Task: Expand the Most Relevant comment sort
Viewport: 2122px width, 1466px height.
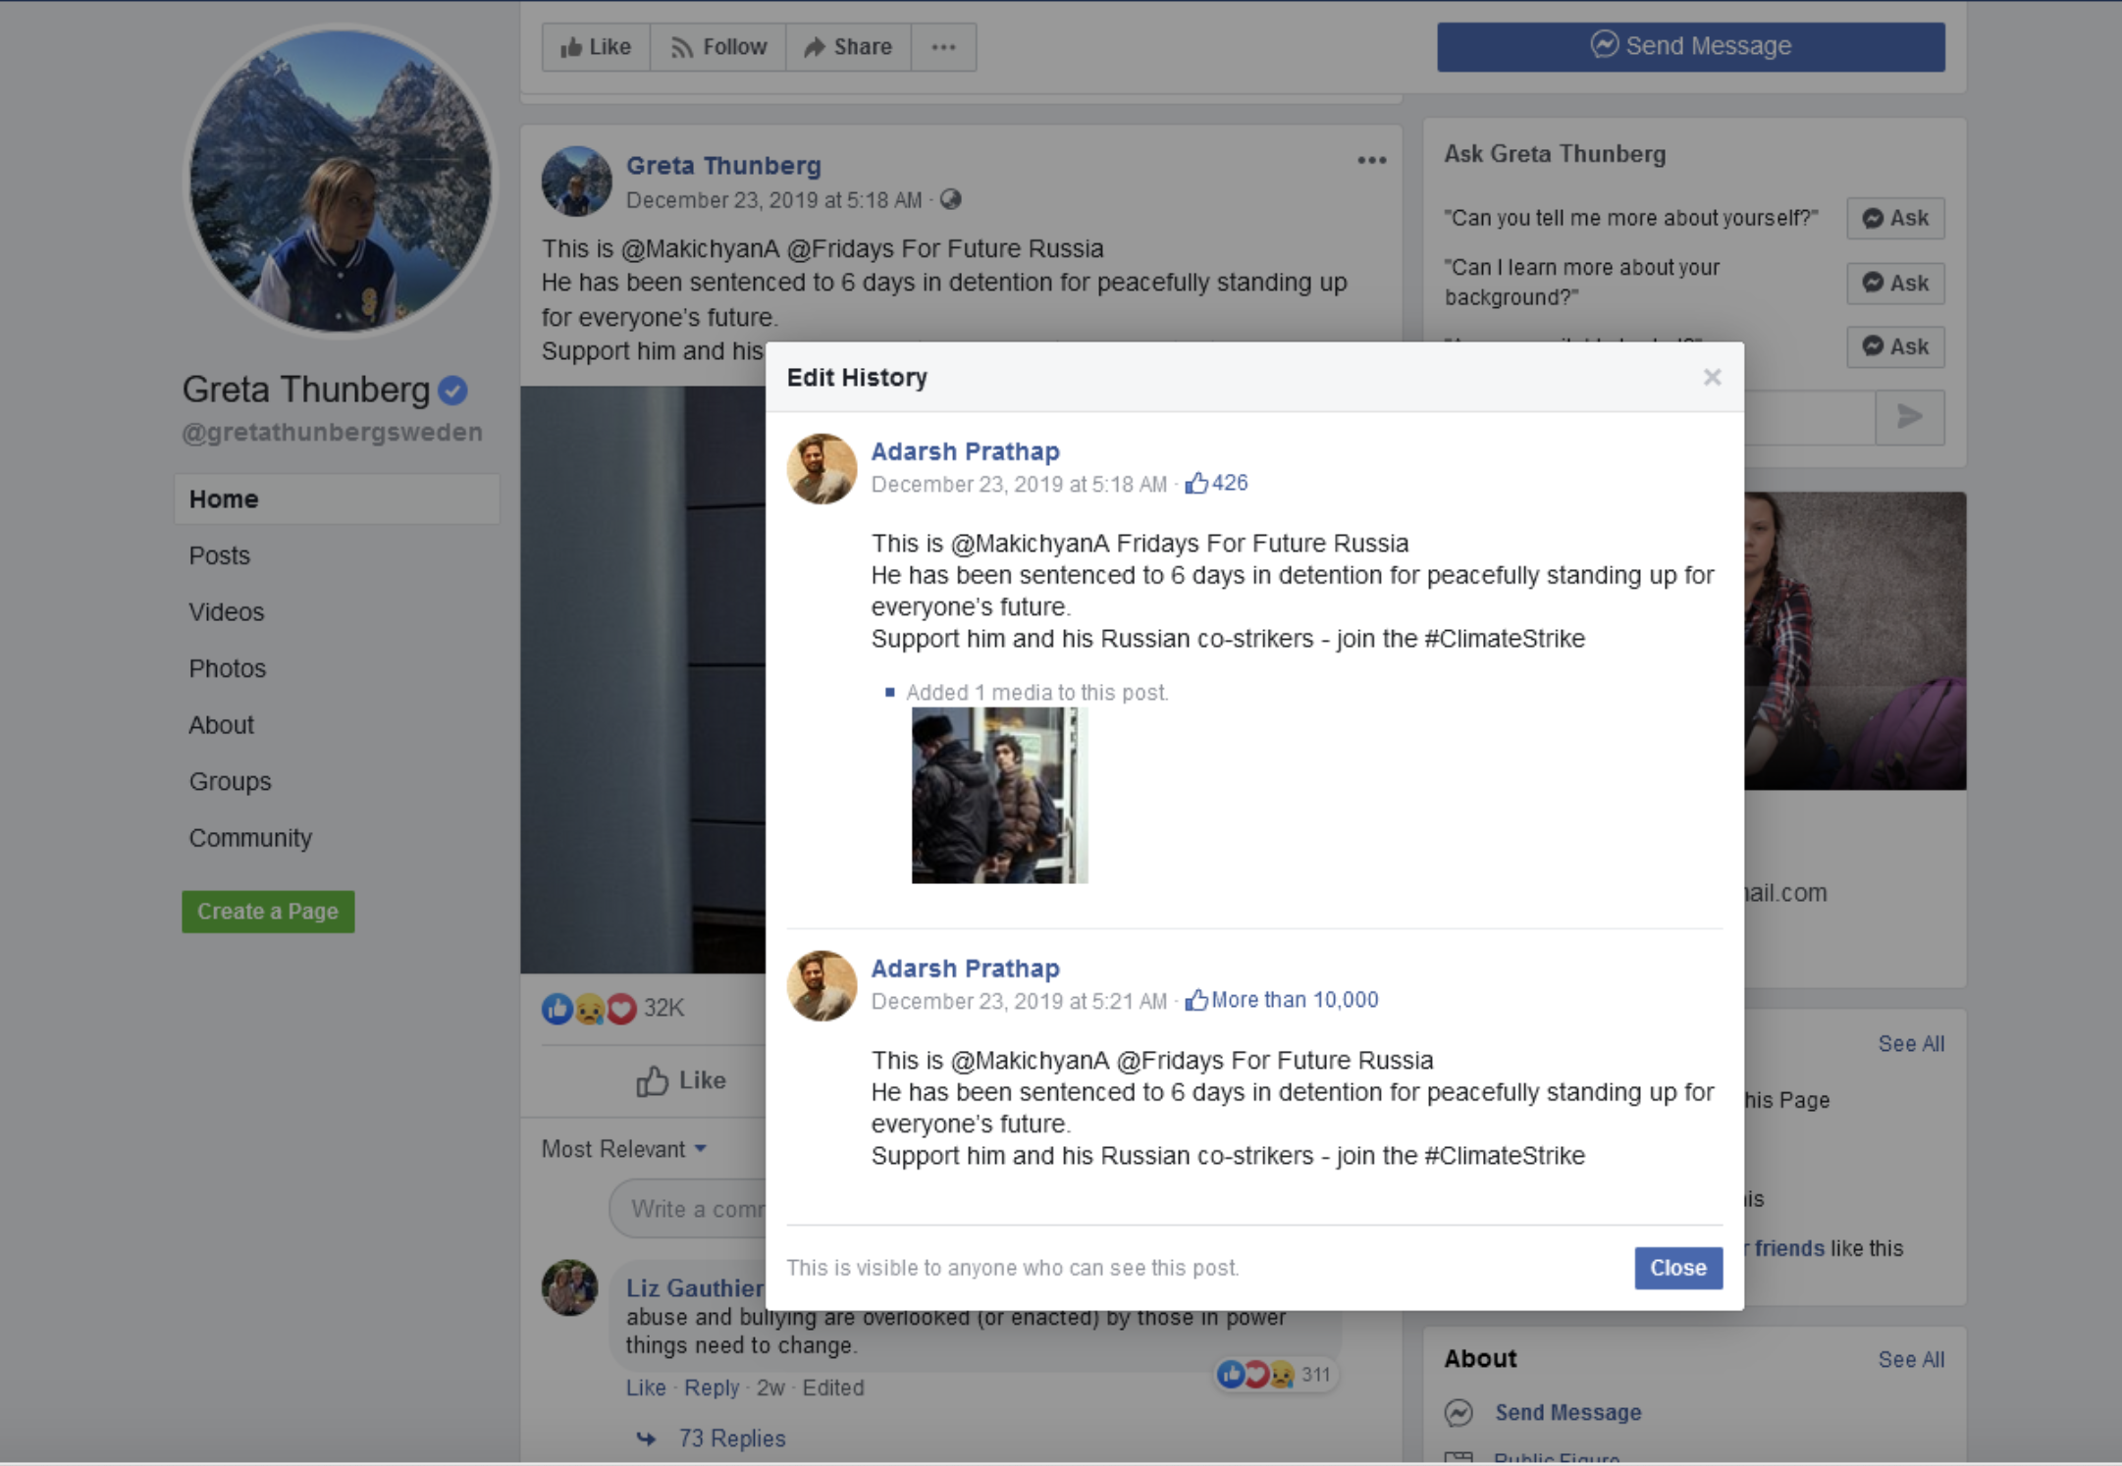Action: coord(624,1149)
